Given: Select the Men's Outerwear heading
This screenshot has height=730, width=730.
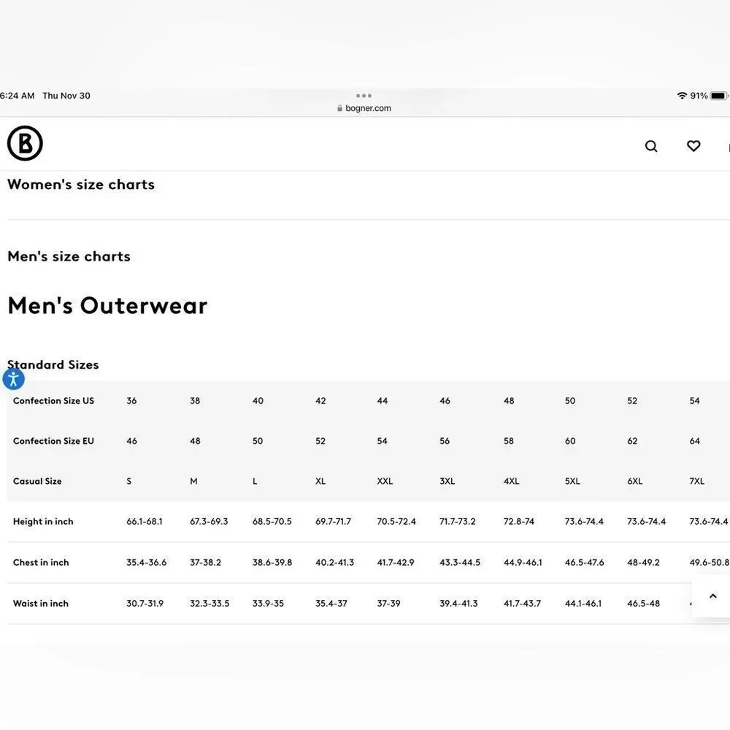Looking at the screenshot, I should click(107, 306).
